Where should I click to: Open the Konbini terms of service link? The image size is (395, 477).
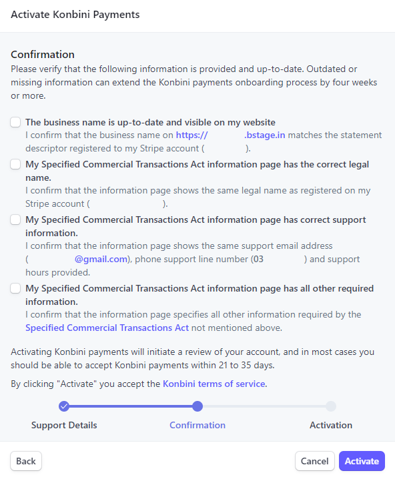tap(214, 384)
